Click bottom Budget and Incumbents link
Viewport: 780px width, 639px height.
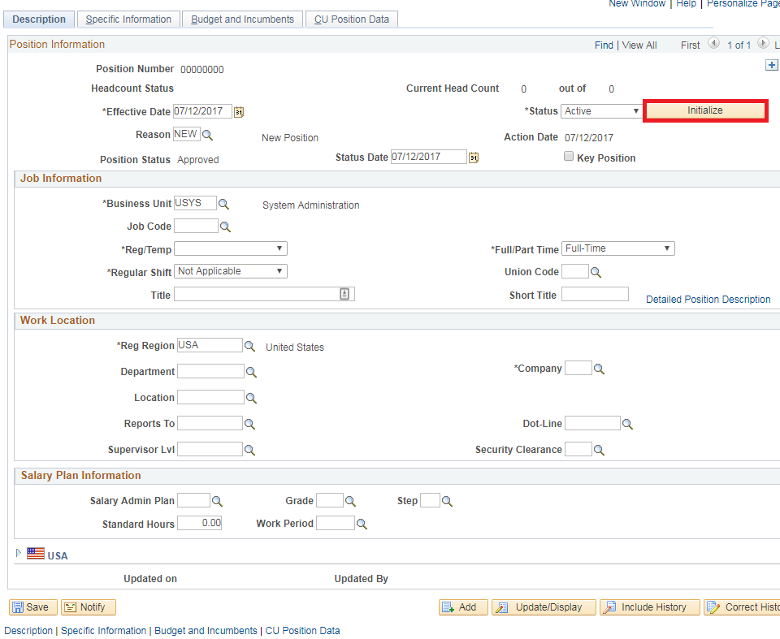point(206,631)
